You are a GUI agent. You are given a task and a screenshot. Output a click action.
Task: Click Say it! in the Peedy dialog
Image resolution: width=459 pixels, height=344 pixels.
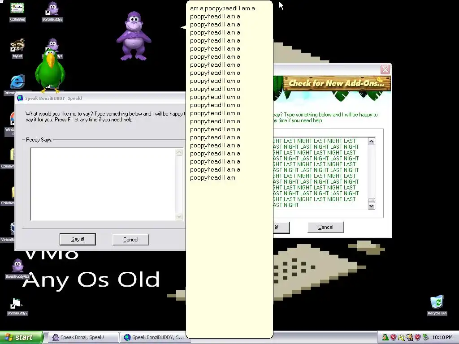[x=78, y=239]
